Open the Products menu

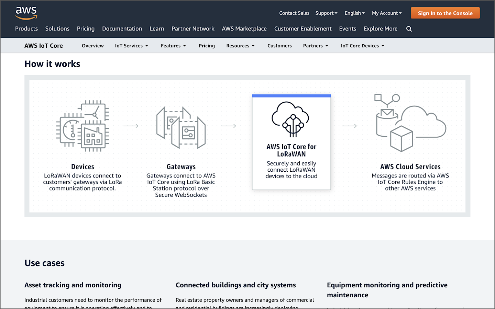26,29
